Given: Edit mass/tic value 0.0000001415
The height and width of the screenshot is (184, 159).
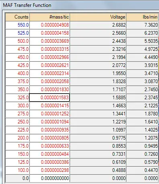Looking at the screenshot, I should [50, 106].
